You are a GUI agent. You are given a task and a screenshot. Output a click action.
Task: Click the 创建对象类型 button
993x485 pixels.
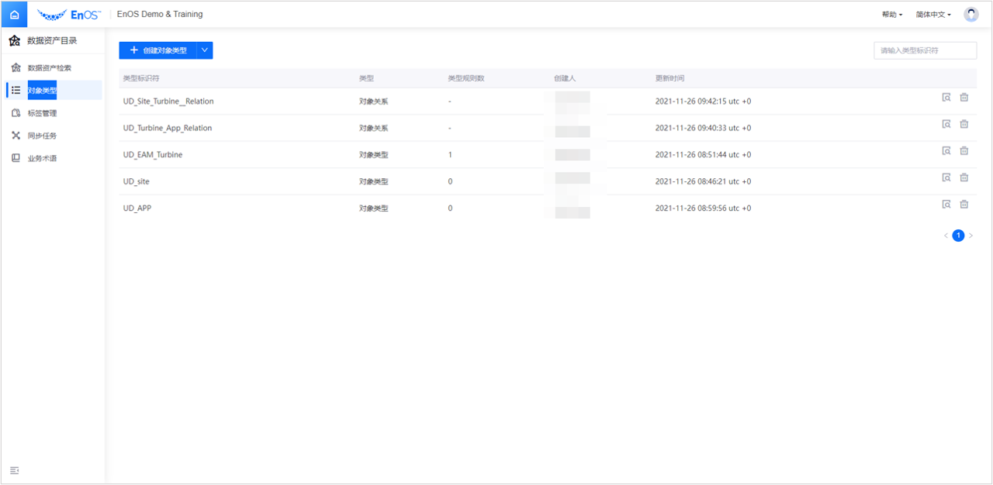point(157,50)
